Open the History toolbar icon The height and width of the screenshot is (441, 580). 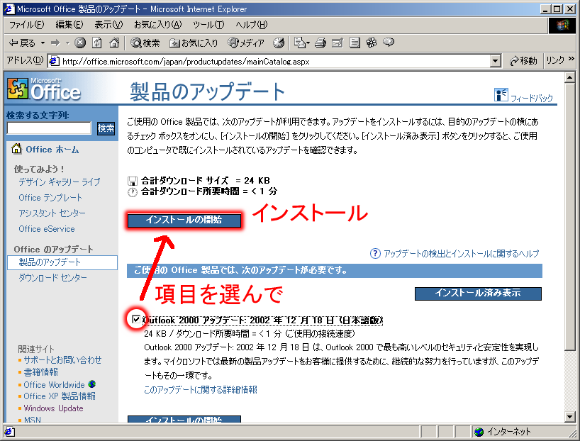click(279, 43)
